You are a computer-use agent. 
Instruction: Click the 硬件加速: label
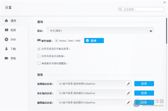(x=47, y=41)
